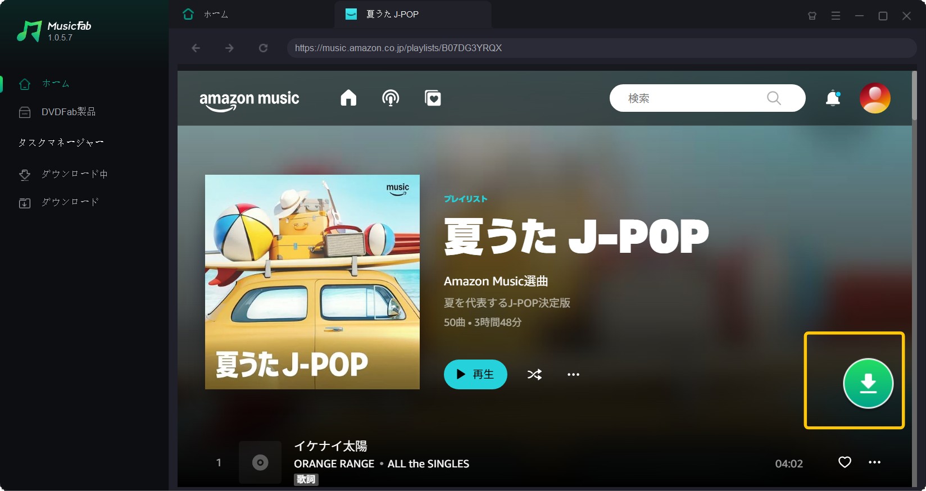
Task: Go forward with the right arrow
Action: [229, 48]
